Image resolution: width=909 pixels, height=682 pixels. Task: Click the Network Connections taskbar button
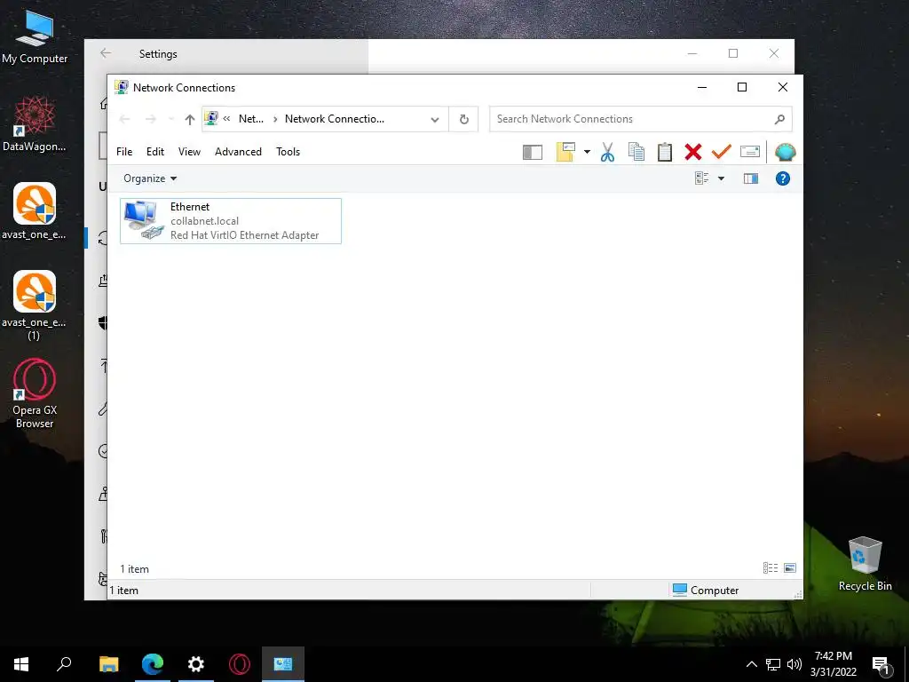coord(283,664)
